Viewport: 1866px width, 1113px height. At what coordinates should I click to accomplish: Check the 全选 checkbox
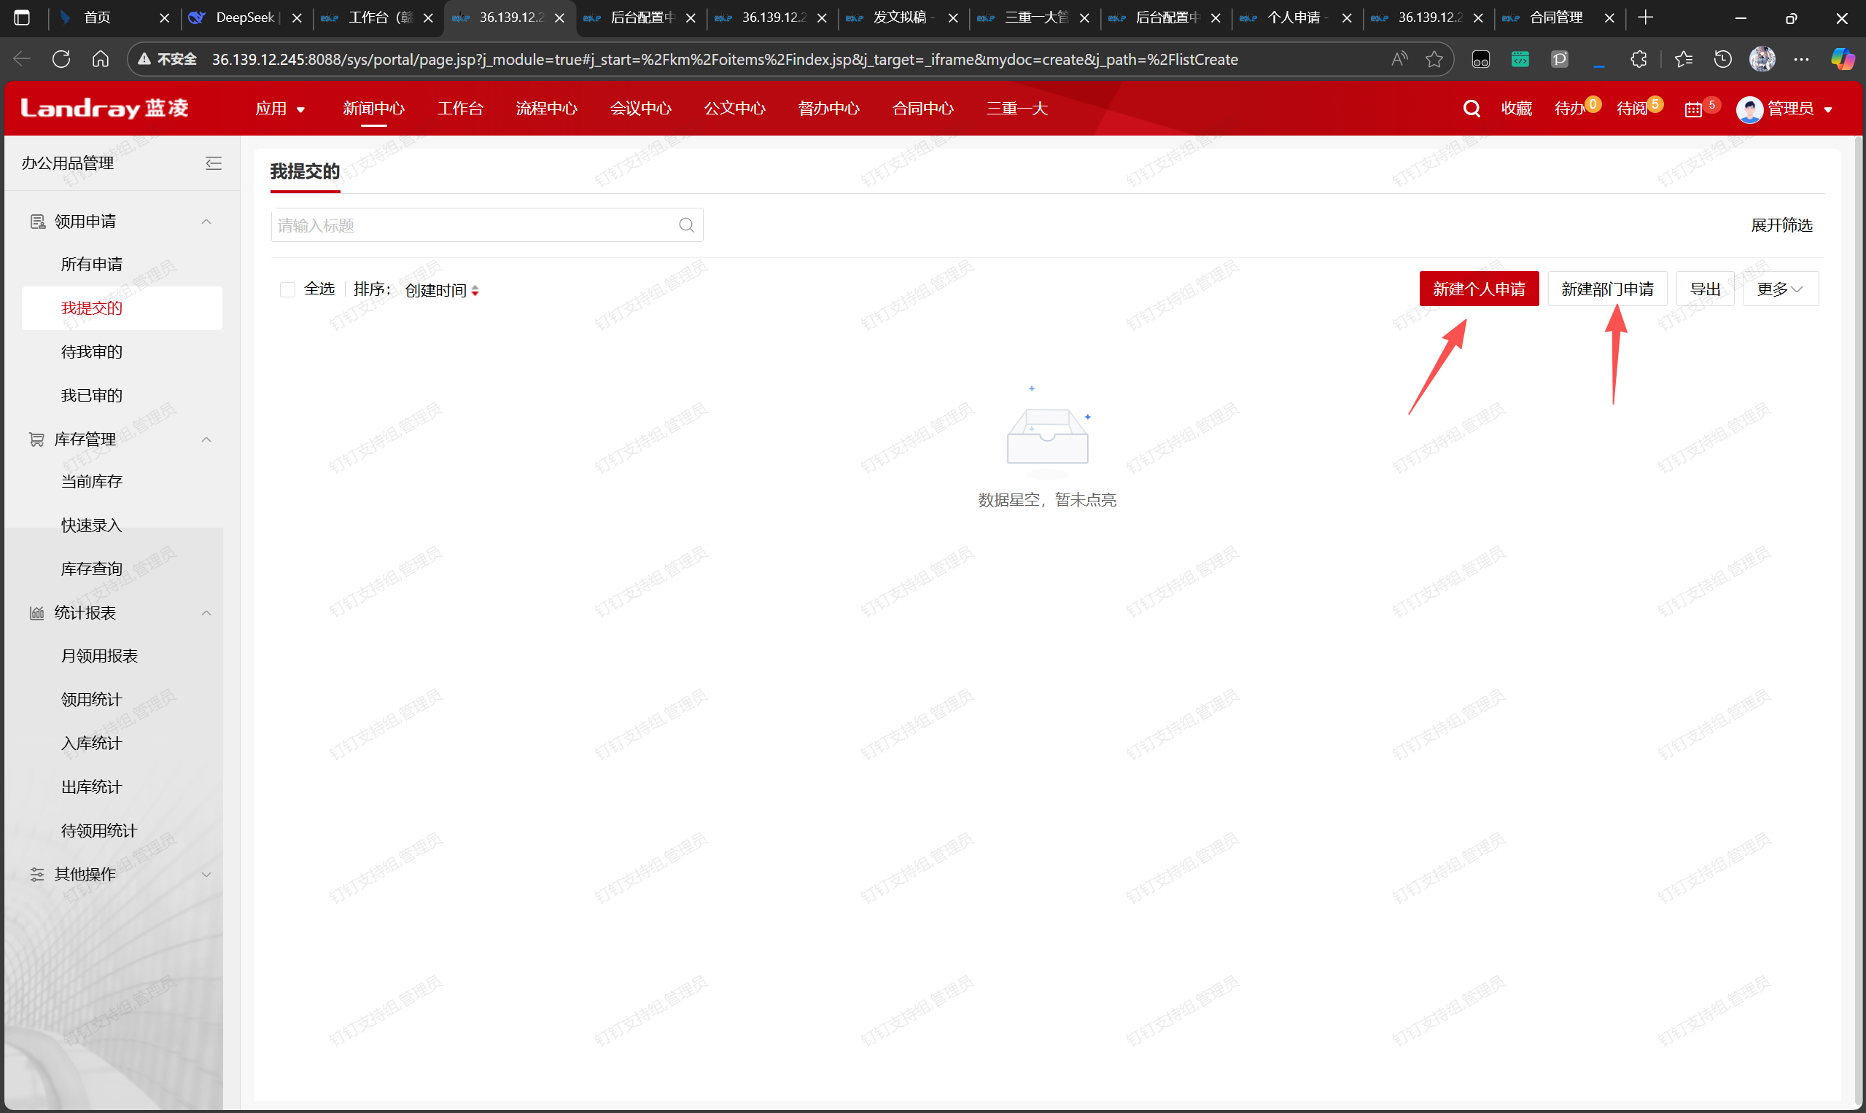pyautogui.click(x=287, y=289)
